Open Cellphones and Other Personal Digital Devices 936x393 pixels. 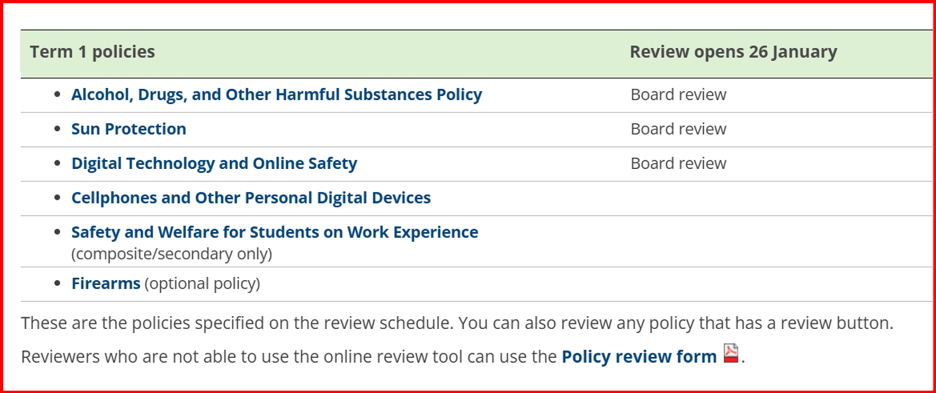coord(251,198)
